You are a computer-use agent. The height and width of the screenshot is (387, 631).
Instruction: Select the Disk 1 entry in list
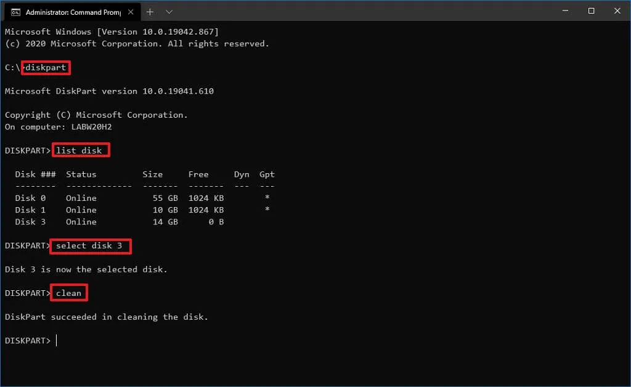click(x=30, y=210)
